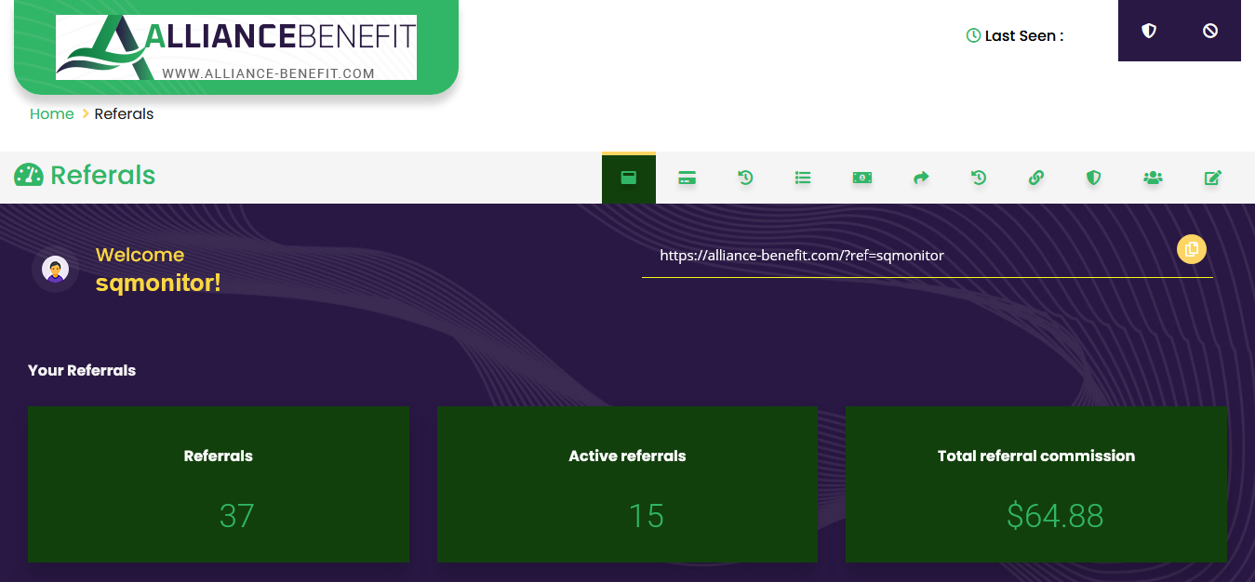Click the 'sqmonitor!' username text
Viewport: 1255px width, 582px height.
(158, 284)
